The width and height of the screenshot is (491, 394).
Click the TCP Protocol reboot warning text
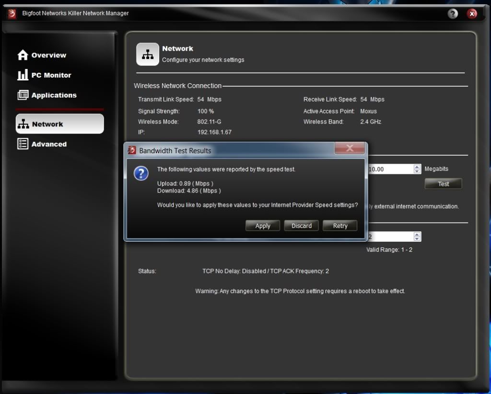[x=300, y=291]
